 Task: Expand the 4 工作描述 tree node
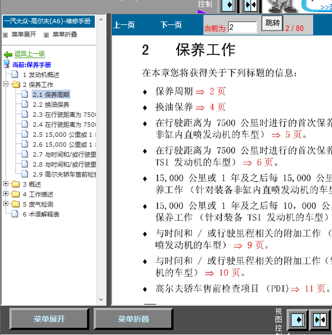pyautogui.click(x=6, y=194)
